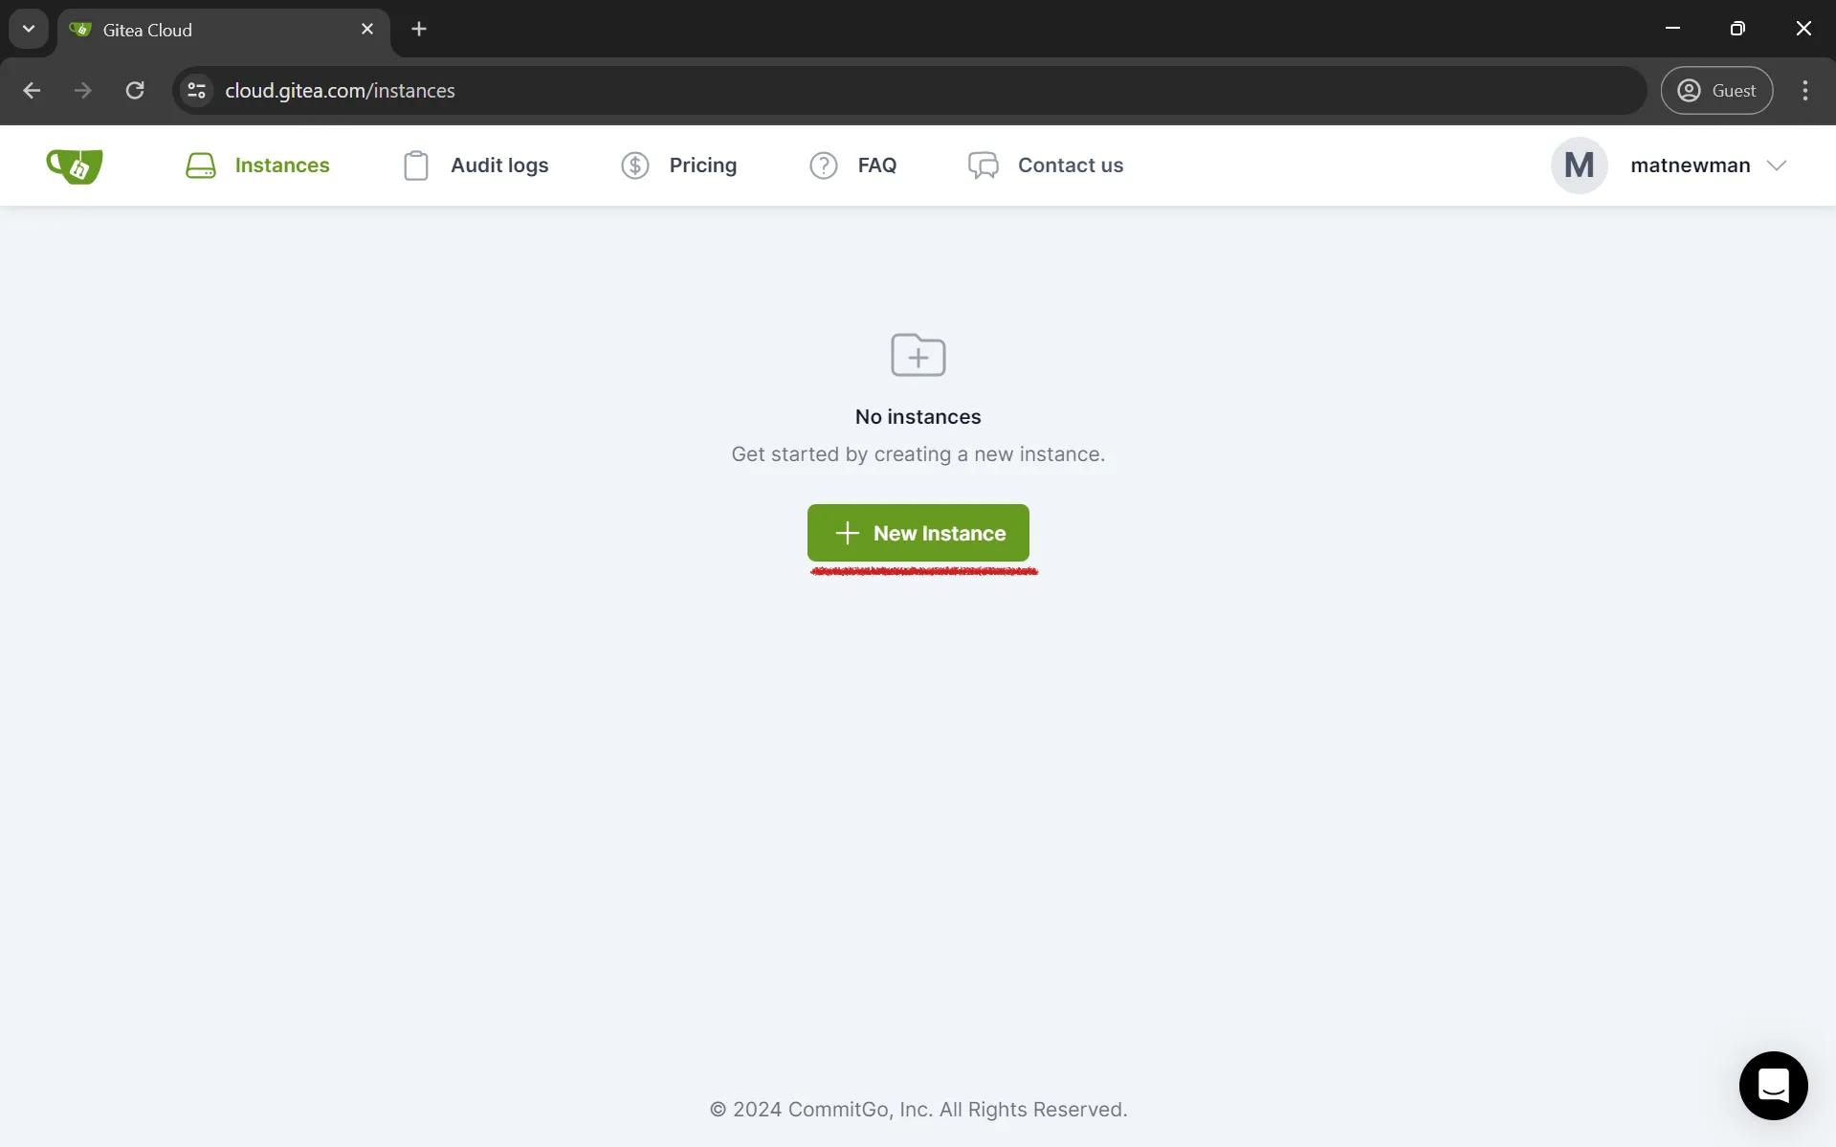Switch to the Gitea Cloud tab
The width and height of the screenshot is (1836, 1147).
191,29
